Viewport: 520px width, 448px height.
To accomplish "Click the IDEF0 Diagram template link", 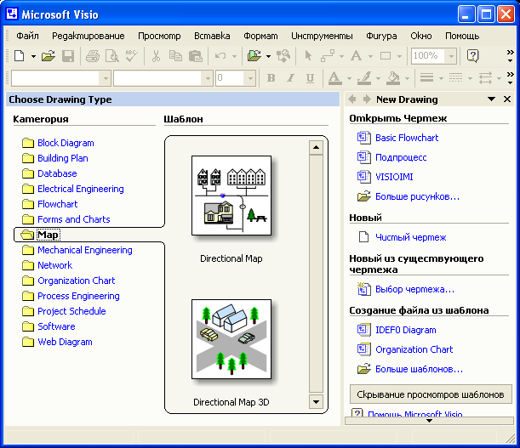I will pyautogui.click(x=406, y=330).
